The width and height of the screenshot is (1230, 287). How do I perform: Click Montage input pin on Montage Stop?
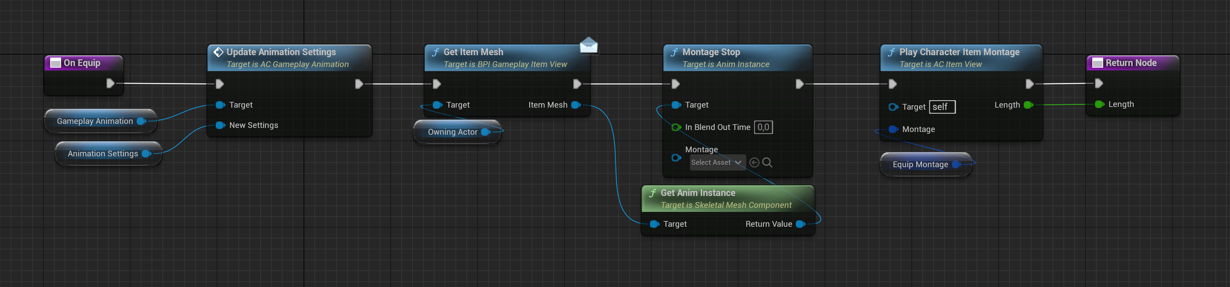coord(676,158)
